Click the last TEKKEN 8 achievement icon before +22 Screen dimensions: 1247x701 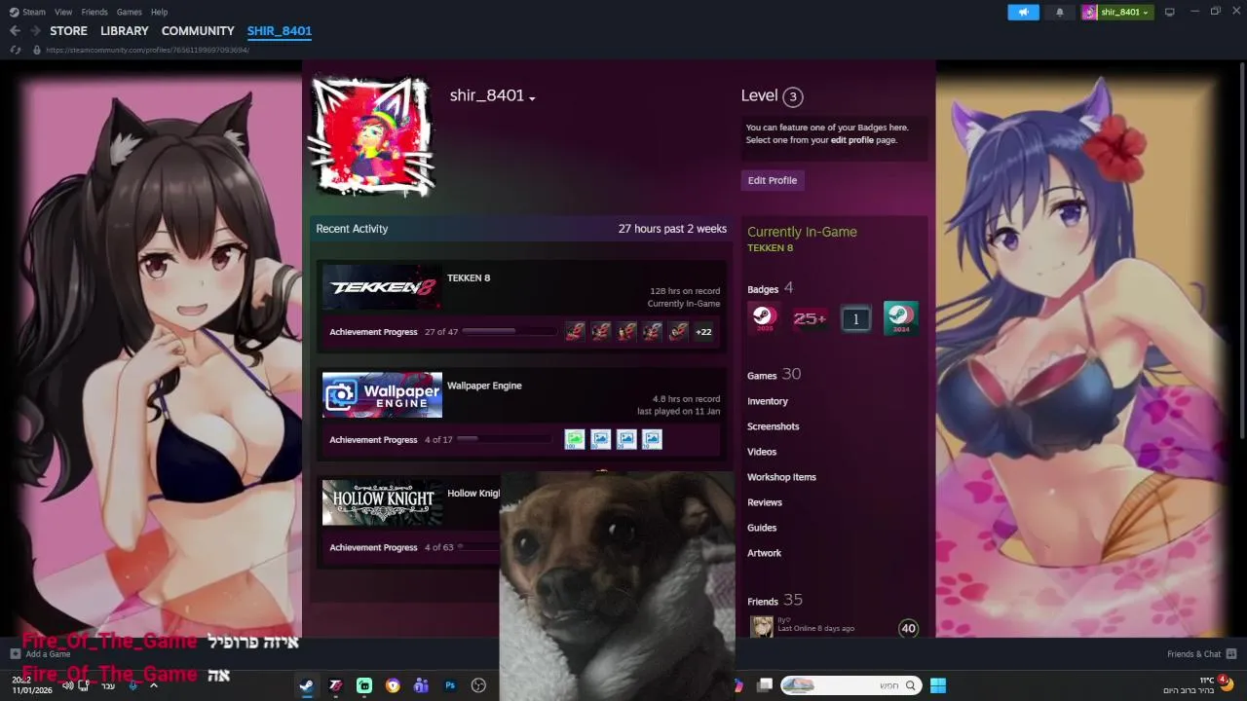point(678,332)
